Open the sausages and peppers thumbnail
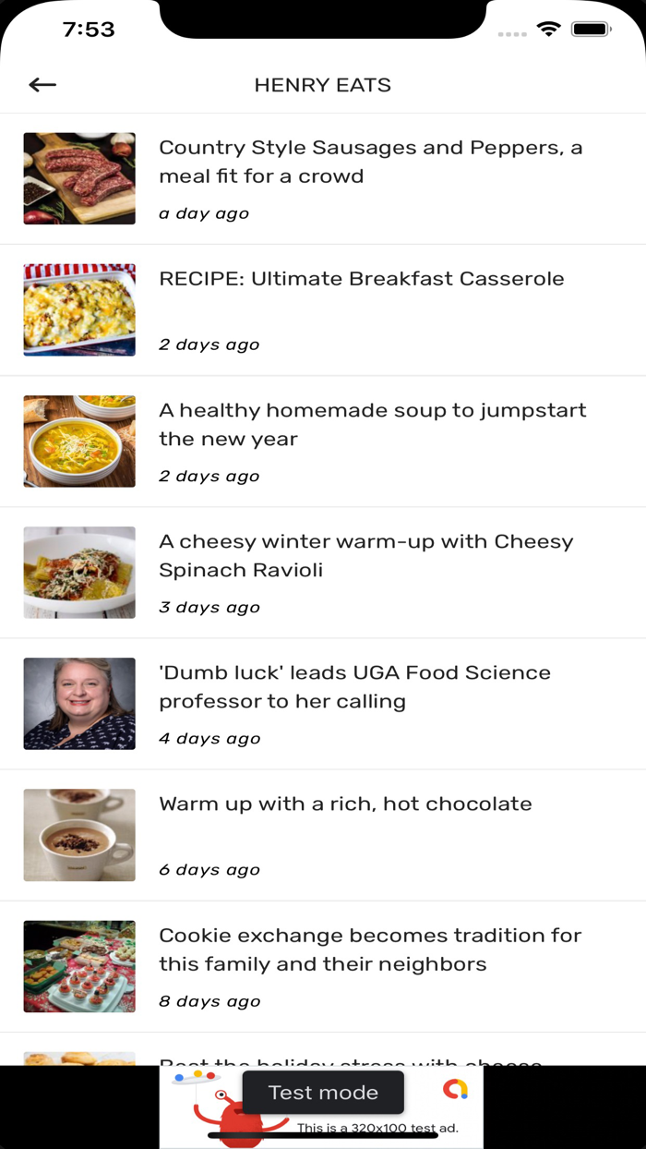The image size is (646, 1149). point(79,178)
